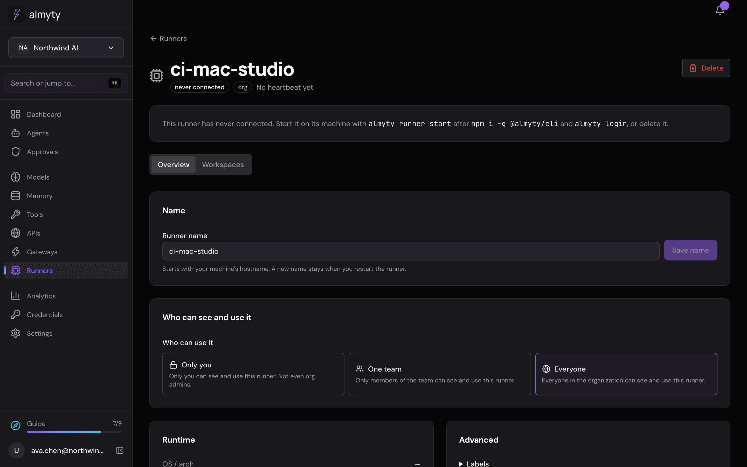747x467 pixels.
Task: Open the Analytics menu item
Action: 66,296
